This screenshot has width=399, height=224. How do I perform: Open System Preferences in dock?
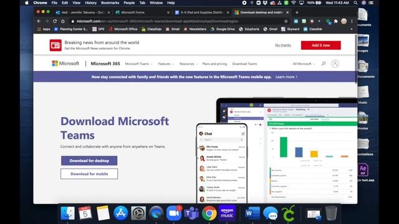click(x=138, y=213)
